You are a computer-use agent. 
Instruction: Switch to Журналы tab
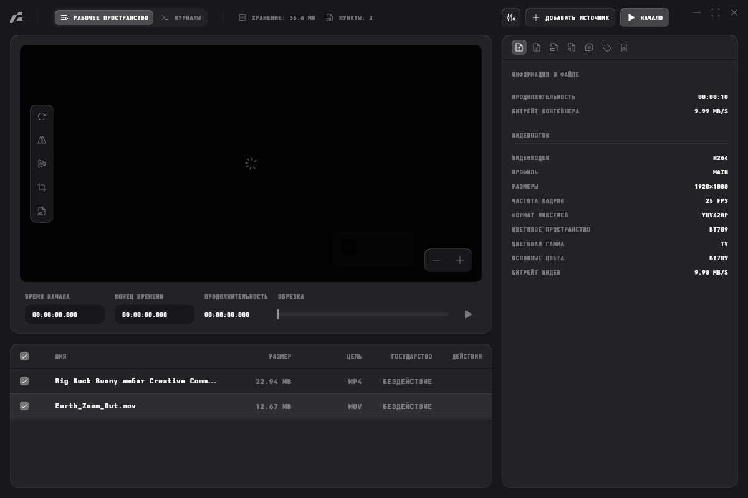tap(181, 17)
